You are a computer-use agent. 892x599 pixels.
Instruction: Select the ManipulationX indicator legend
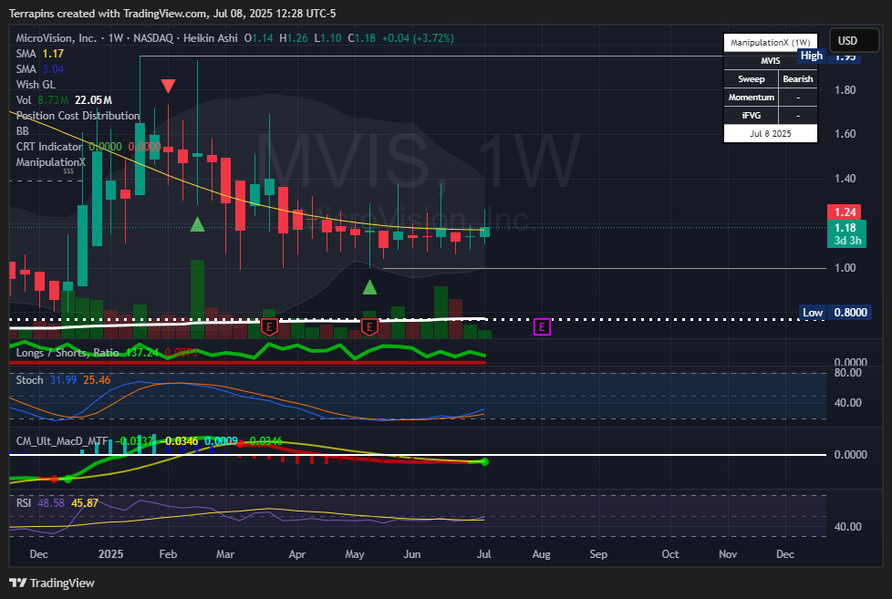click(x=51, y=162)
